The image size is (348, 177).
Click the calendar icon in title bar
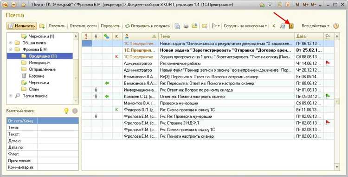(288, 5)
